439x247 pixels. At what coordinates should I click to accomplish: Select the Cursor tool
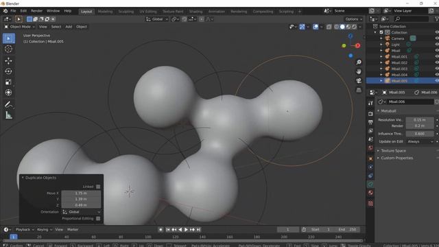pyautogui.click(x=9, y=49)
